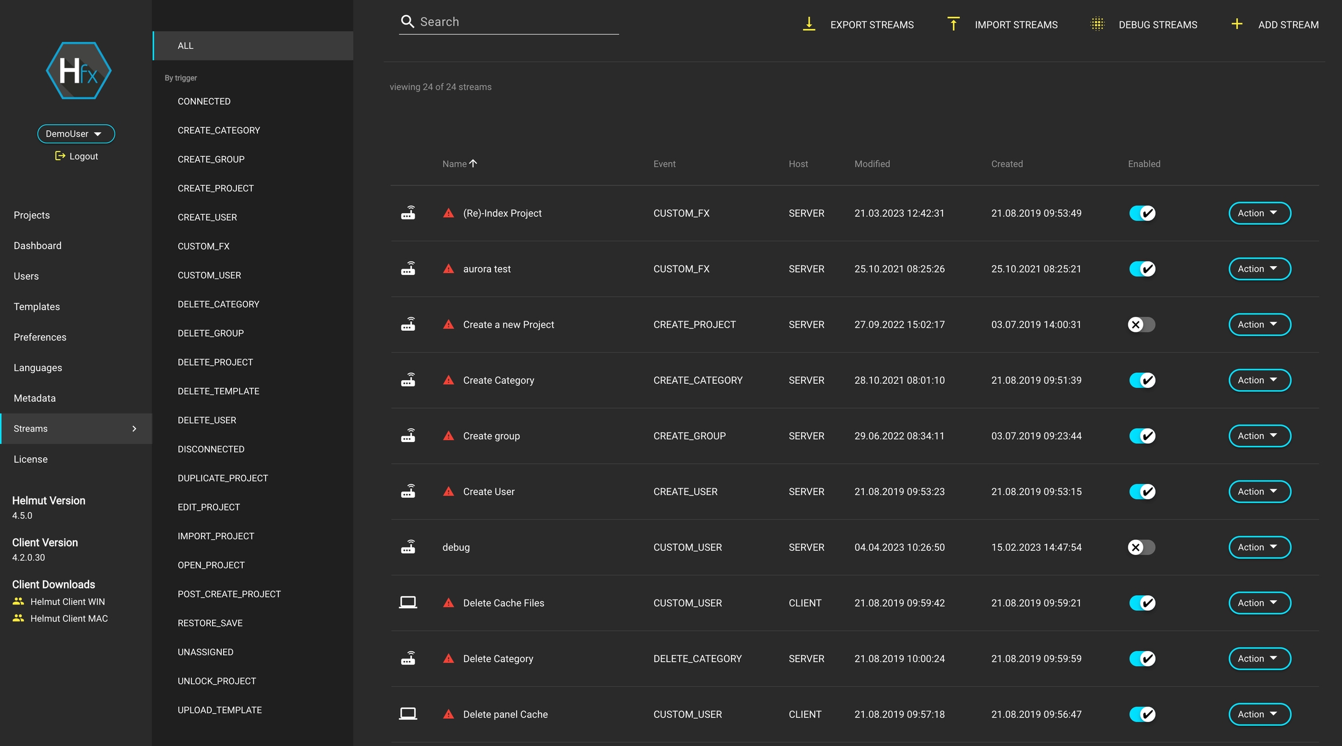Click the Debug Streams dotted icon
Screen dimensions: 1342x746
point(1097,24)
